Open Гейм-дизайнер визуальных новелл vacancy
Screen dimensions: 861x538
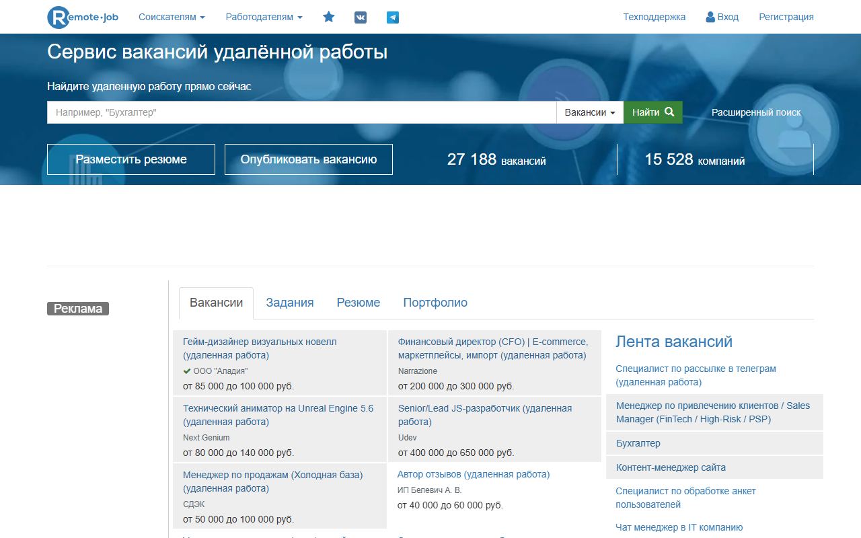pyautogui.click(x=260, y=348)
